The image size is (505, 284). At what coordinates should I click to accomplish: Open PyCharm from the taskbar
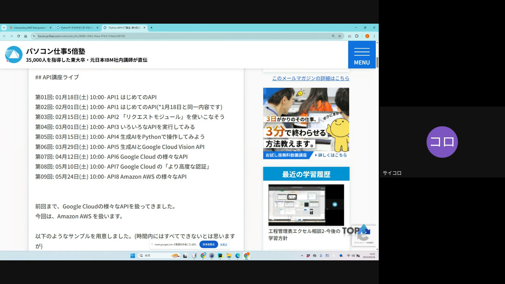click(220, 256)
